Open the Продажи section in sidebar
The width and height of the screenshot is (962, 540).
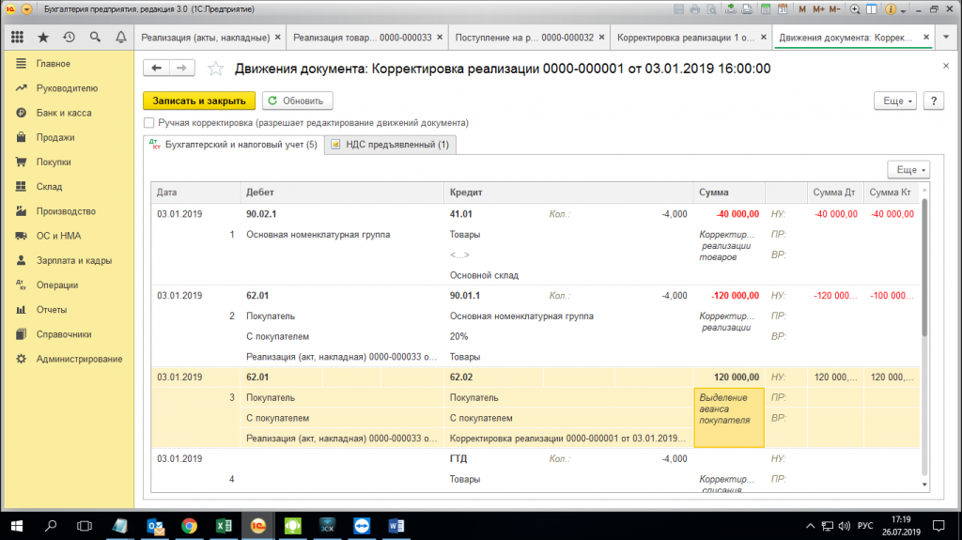tap(55, 137)
